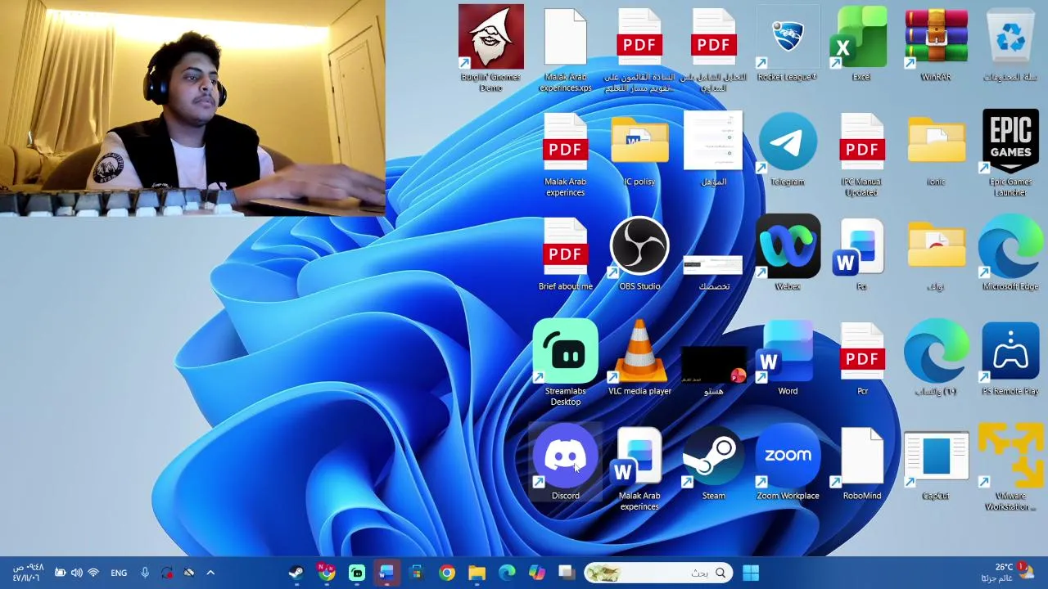Open the Windows Start menu
The image size is (1048, 589).
751,573
